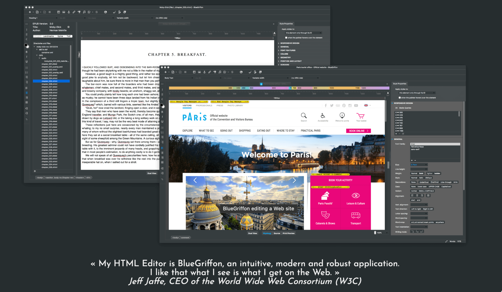Switch to the Source view tab
This screenshot has width=502, height=292.
tap(277, 233)
